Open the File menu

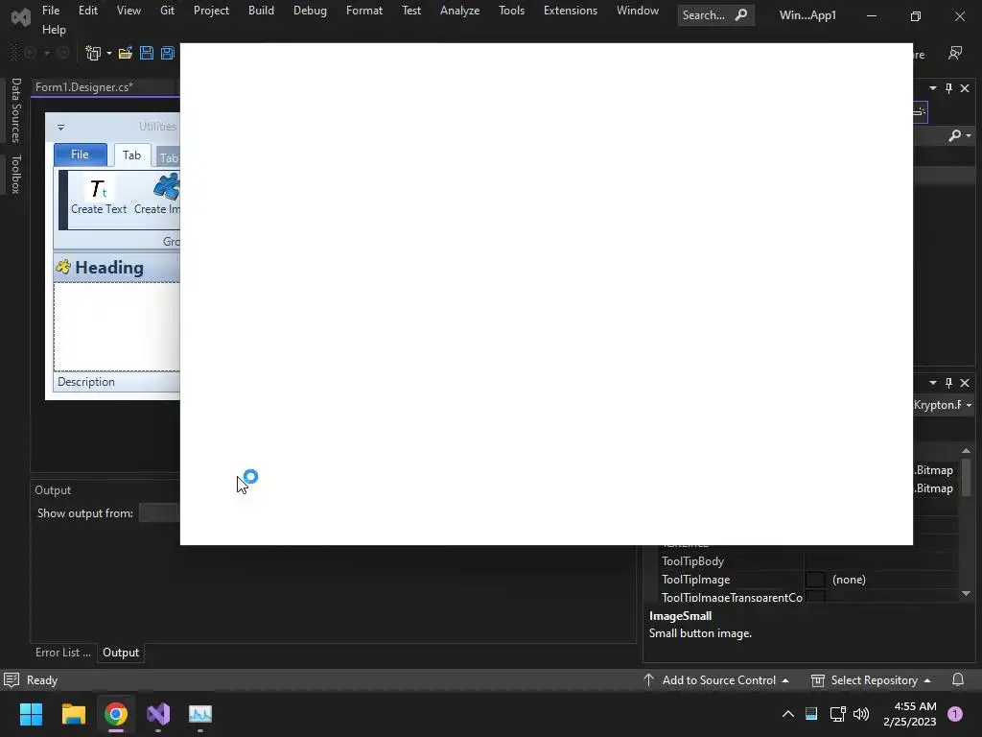click(x=51, y=11)
